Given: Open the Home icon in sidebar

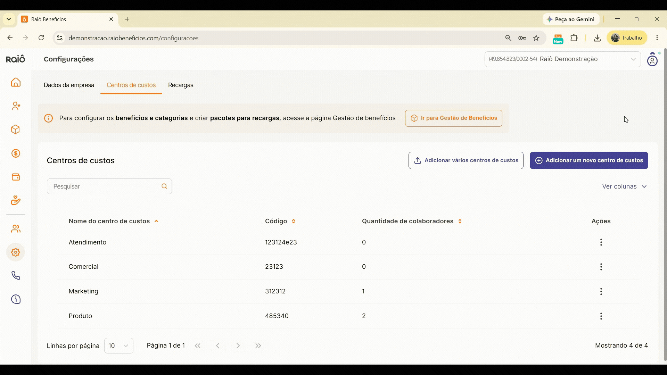Looking at the screenshot, I should click(16, 82).
